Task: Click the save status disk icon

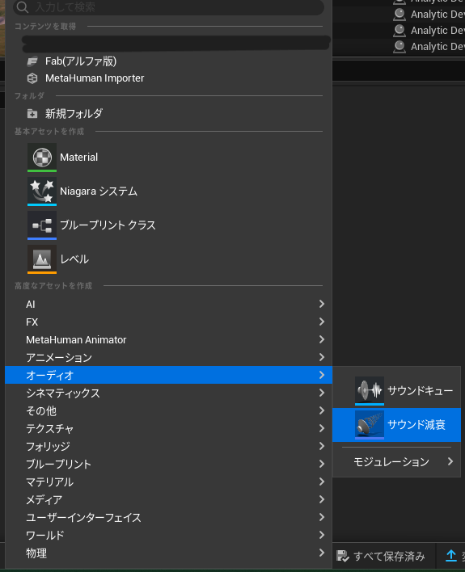Action: click(342, 557)
